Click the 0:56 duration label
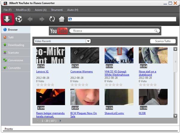This screenshot has height=133, width=180. (x=41, y=66)
